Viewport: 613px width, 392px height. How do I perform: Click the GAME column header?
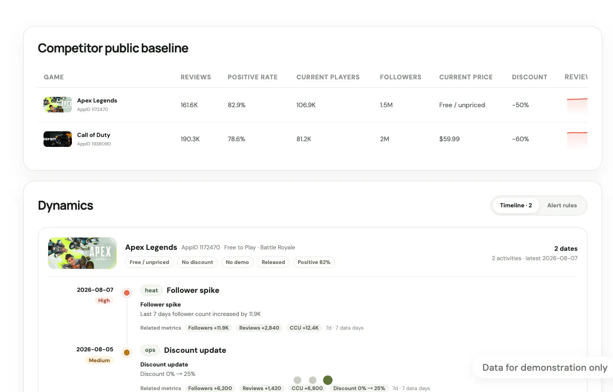click(x=53, y=77)
